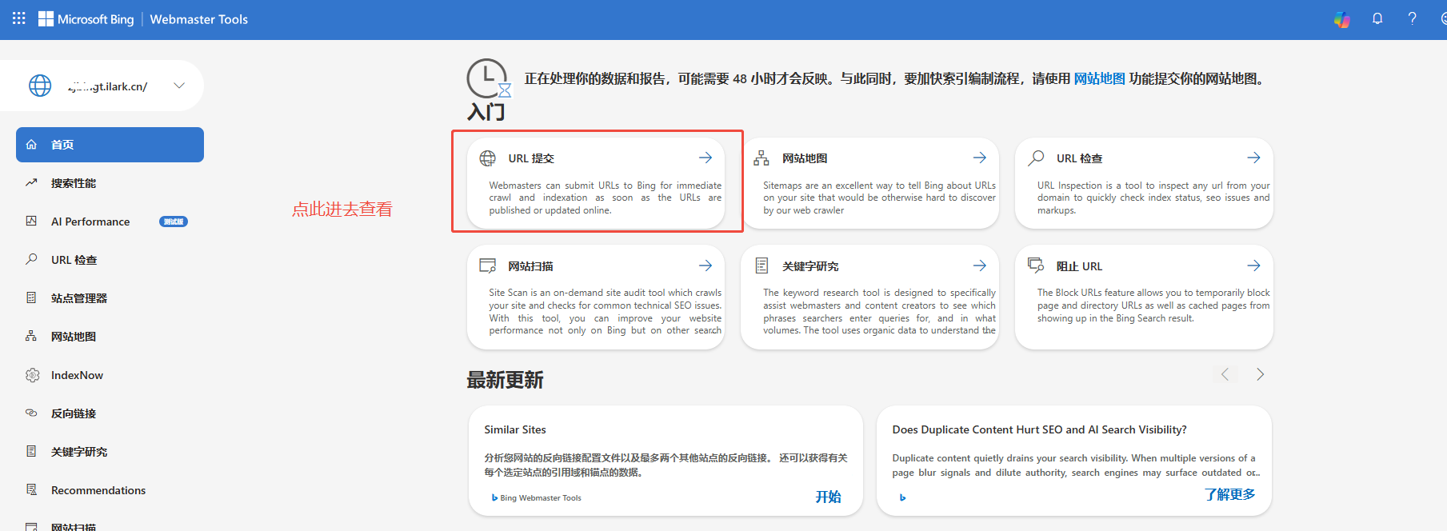Click 了解更多 on Duplicate Content card
The image size is (1447, 531).
(1229, 494)
